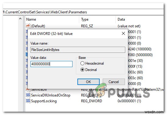167x115 pixels.
Task: Click the (Default) string value icon
Action: (x=28, y=26)
